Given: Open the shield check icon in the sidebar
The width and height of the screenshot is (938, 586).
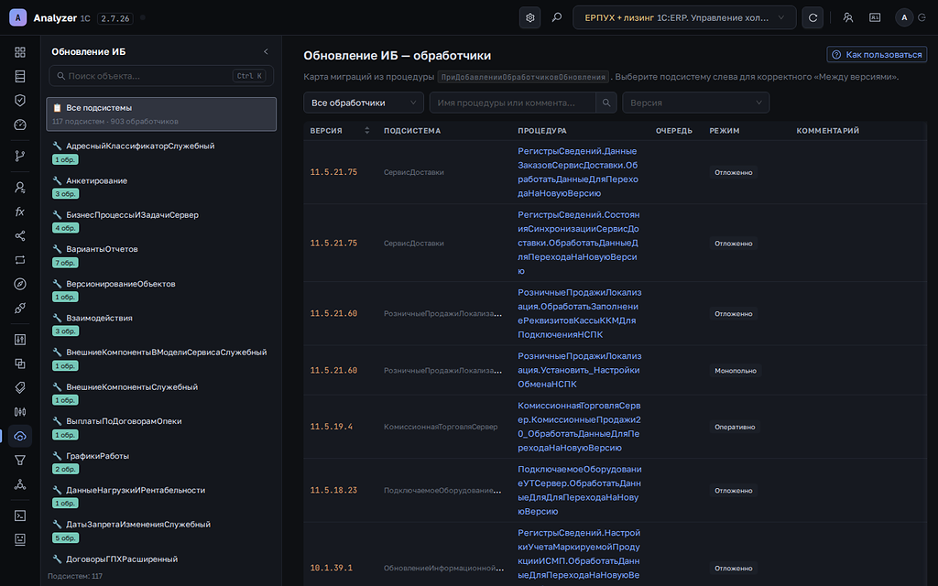Looking at the screenshot, I should (x=20, y=101).
